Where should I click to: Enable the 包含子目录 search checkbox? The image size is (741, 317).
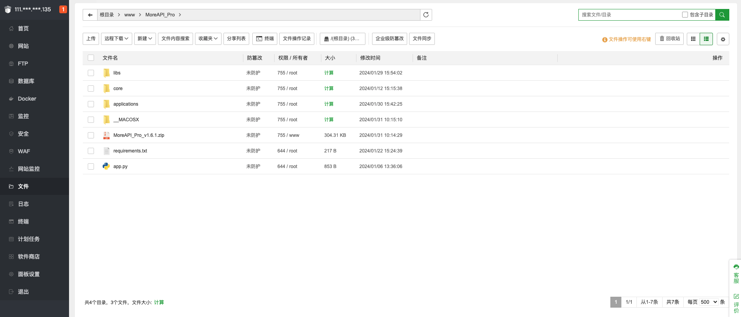coord(685,15)
